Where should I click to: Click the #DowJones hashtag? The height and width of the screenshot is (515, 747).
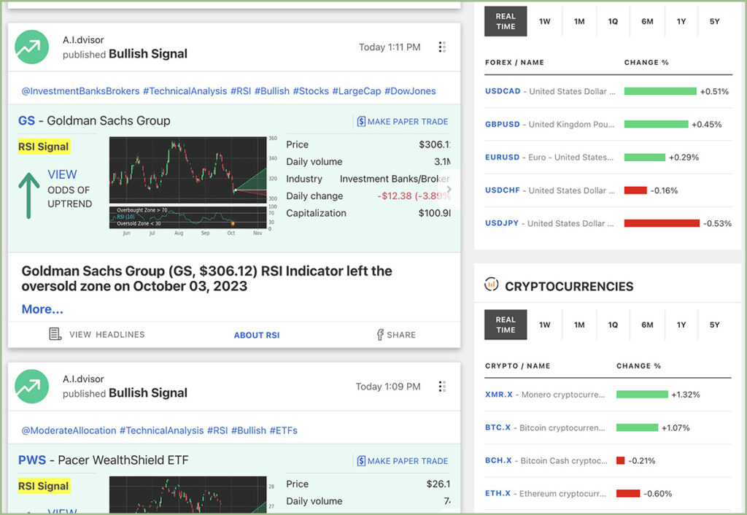click(x=410, y=91)
